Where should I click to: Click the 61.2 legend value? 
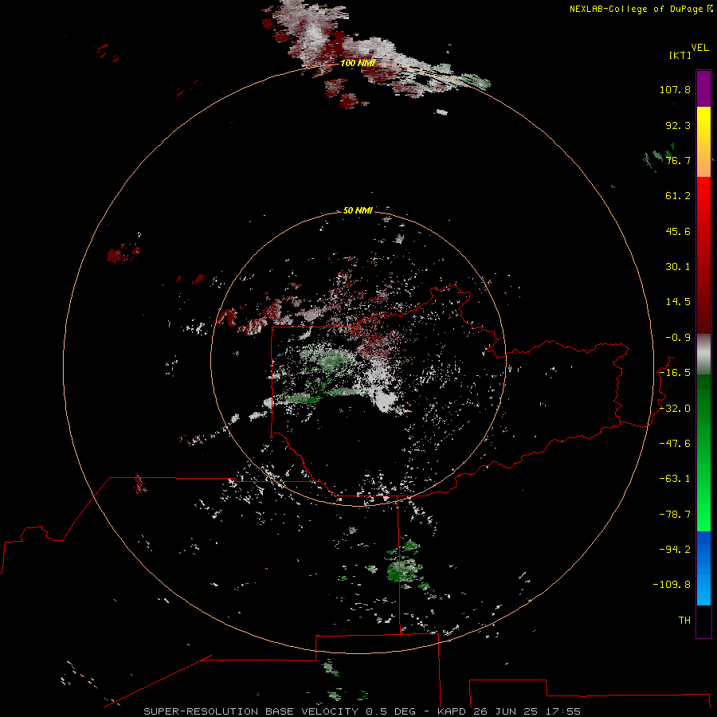pyautogui.click(x=678, y=196)
